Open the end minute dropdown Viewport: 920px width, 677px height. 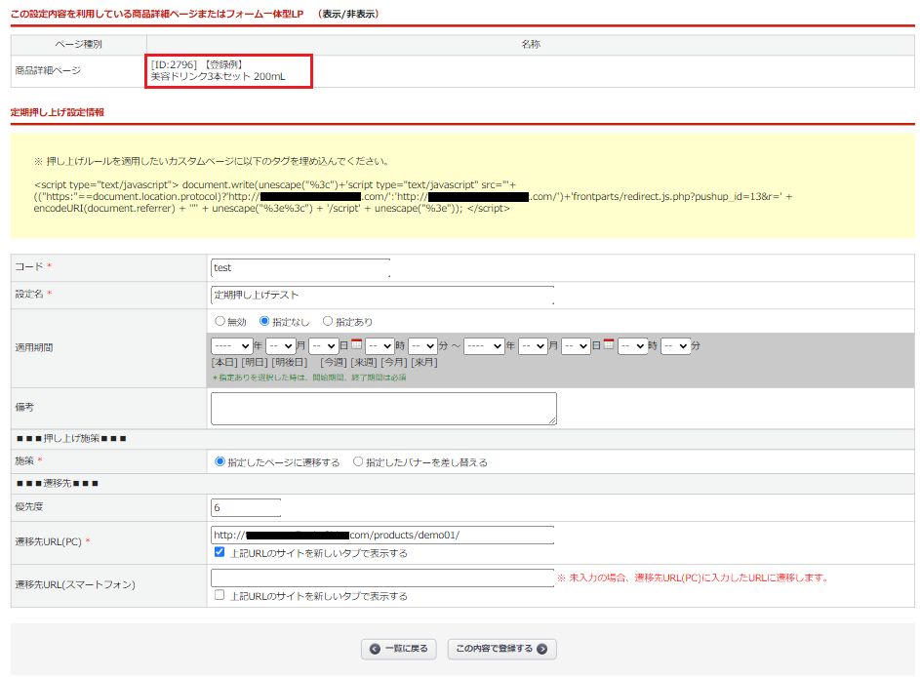coord(675,346)
